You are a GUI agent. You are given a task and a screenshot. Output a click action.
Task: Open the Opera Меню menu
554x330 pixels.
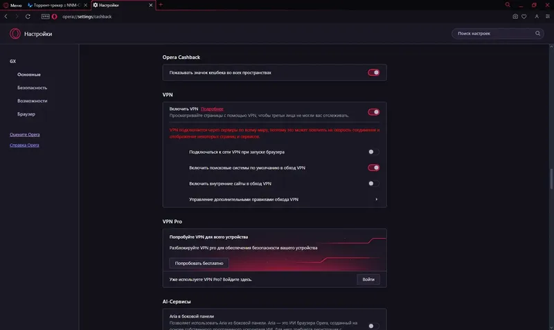(x=11, y=5)
